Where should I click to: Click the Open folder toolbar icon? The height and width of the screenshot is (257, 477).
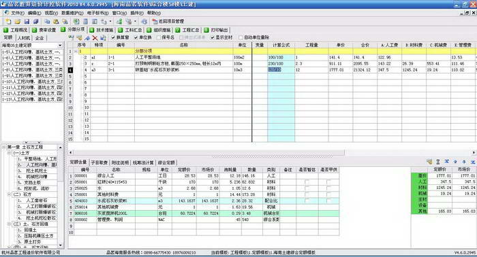(x=18, y=21)
